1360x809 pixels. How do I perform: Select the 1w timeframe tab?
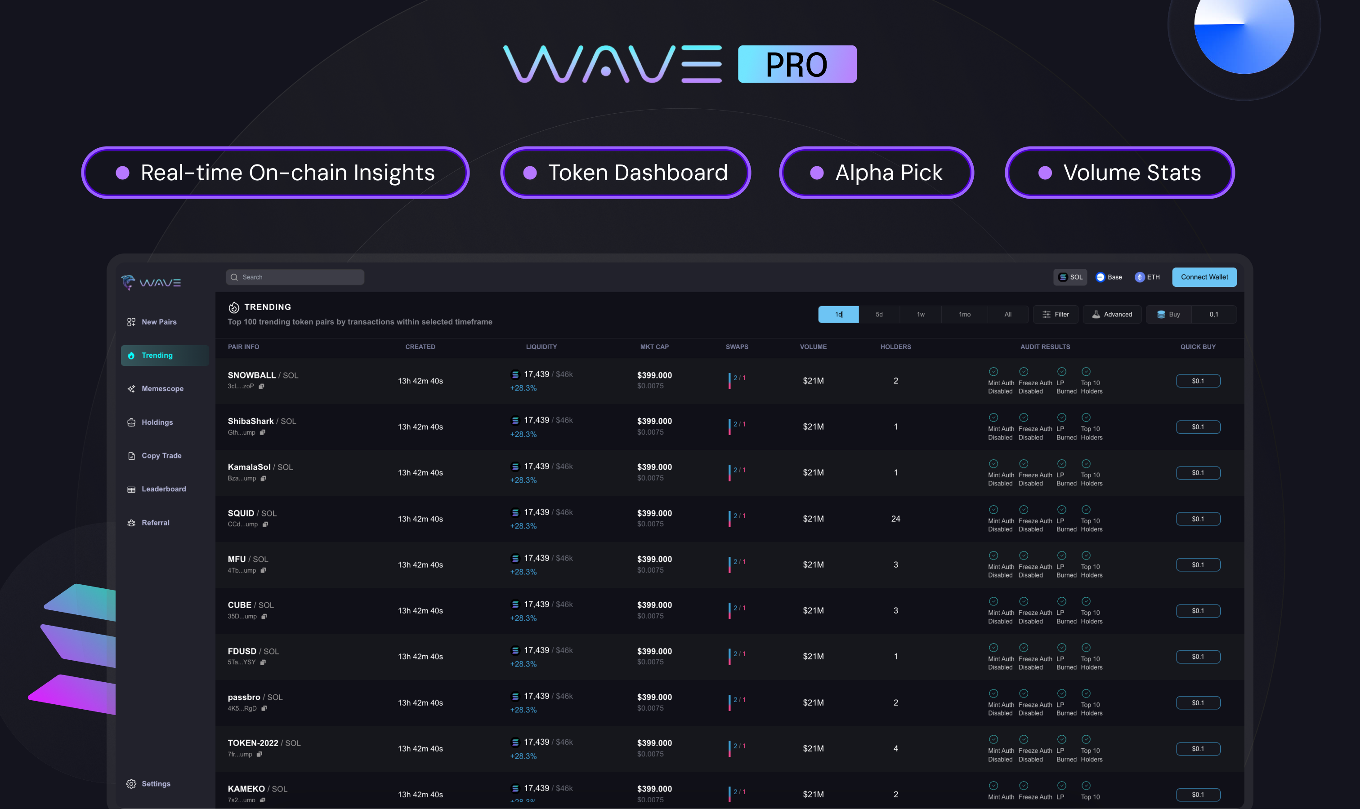(x=921, y=315)
